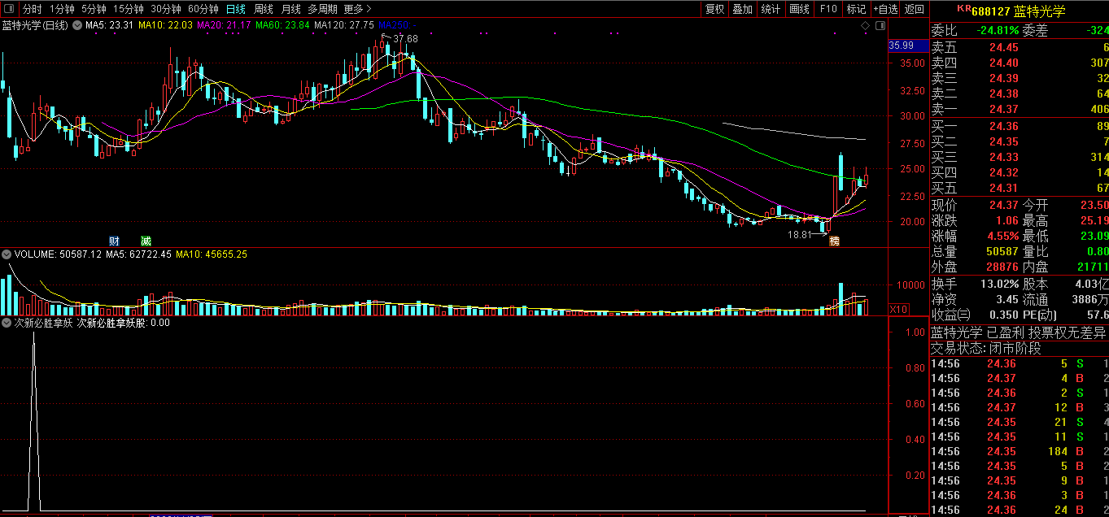This screenshot has width=1109, height=517.
Task: Toggle the left sidebar panel icon
Action: pos(10,9)
